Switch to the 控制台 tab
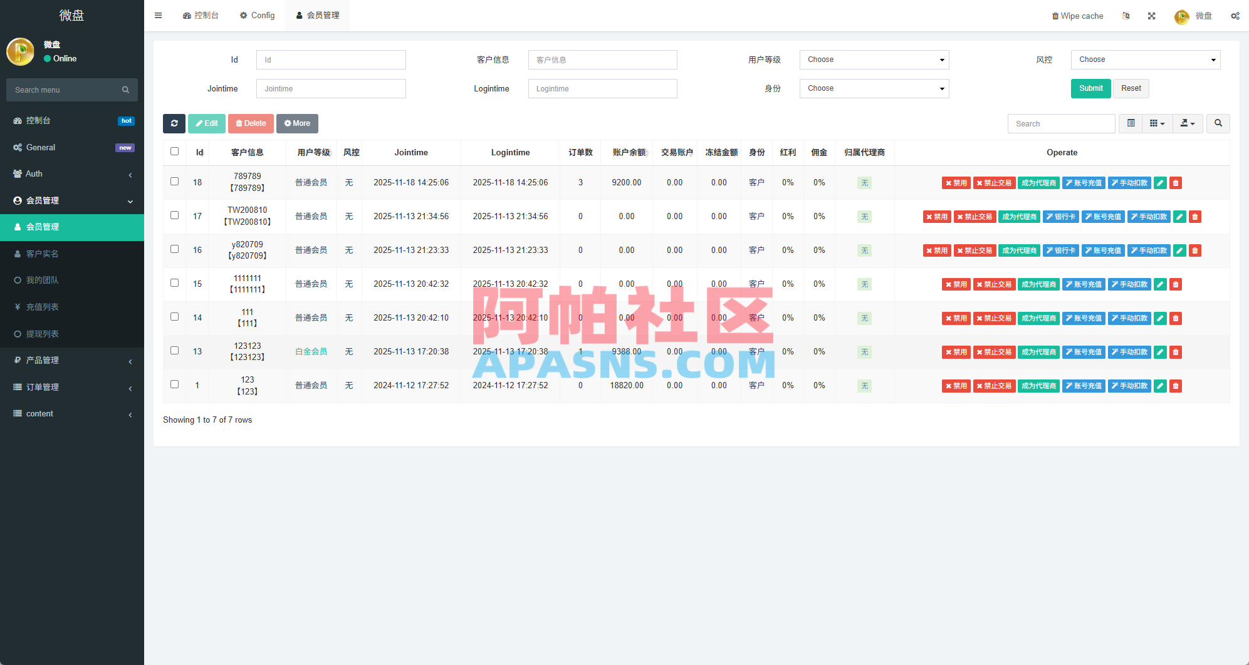 201,16
